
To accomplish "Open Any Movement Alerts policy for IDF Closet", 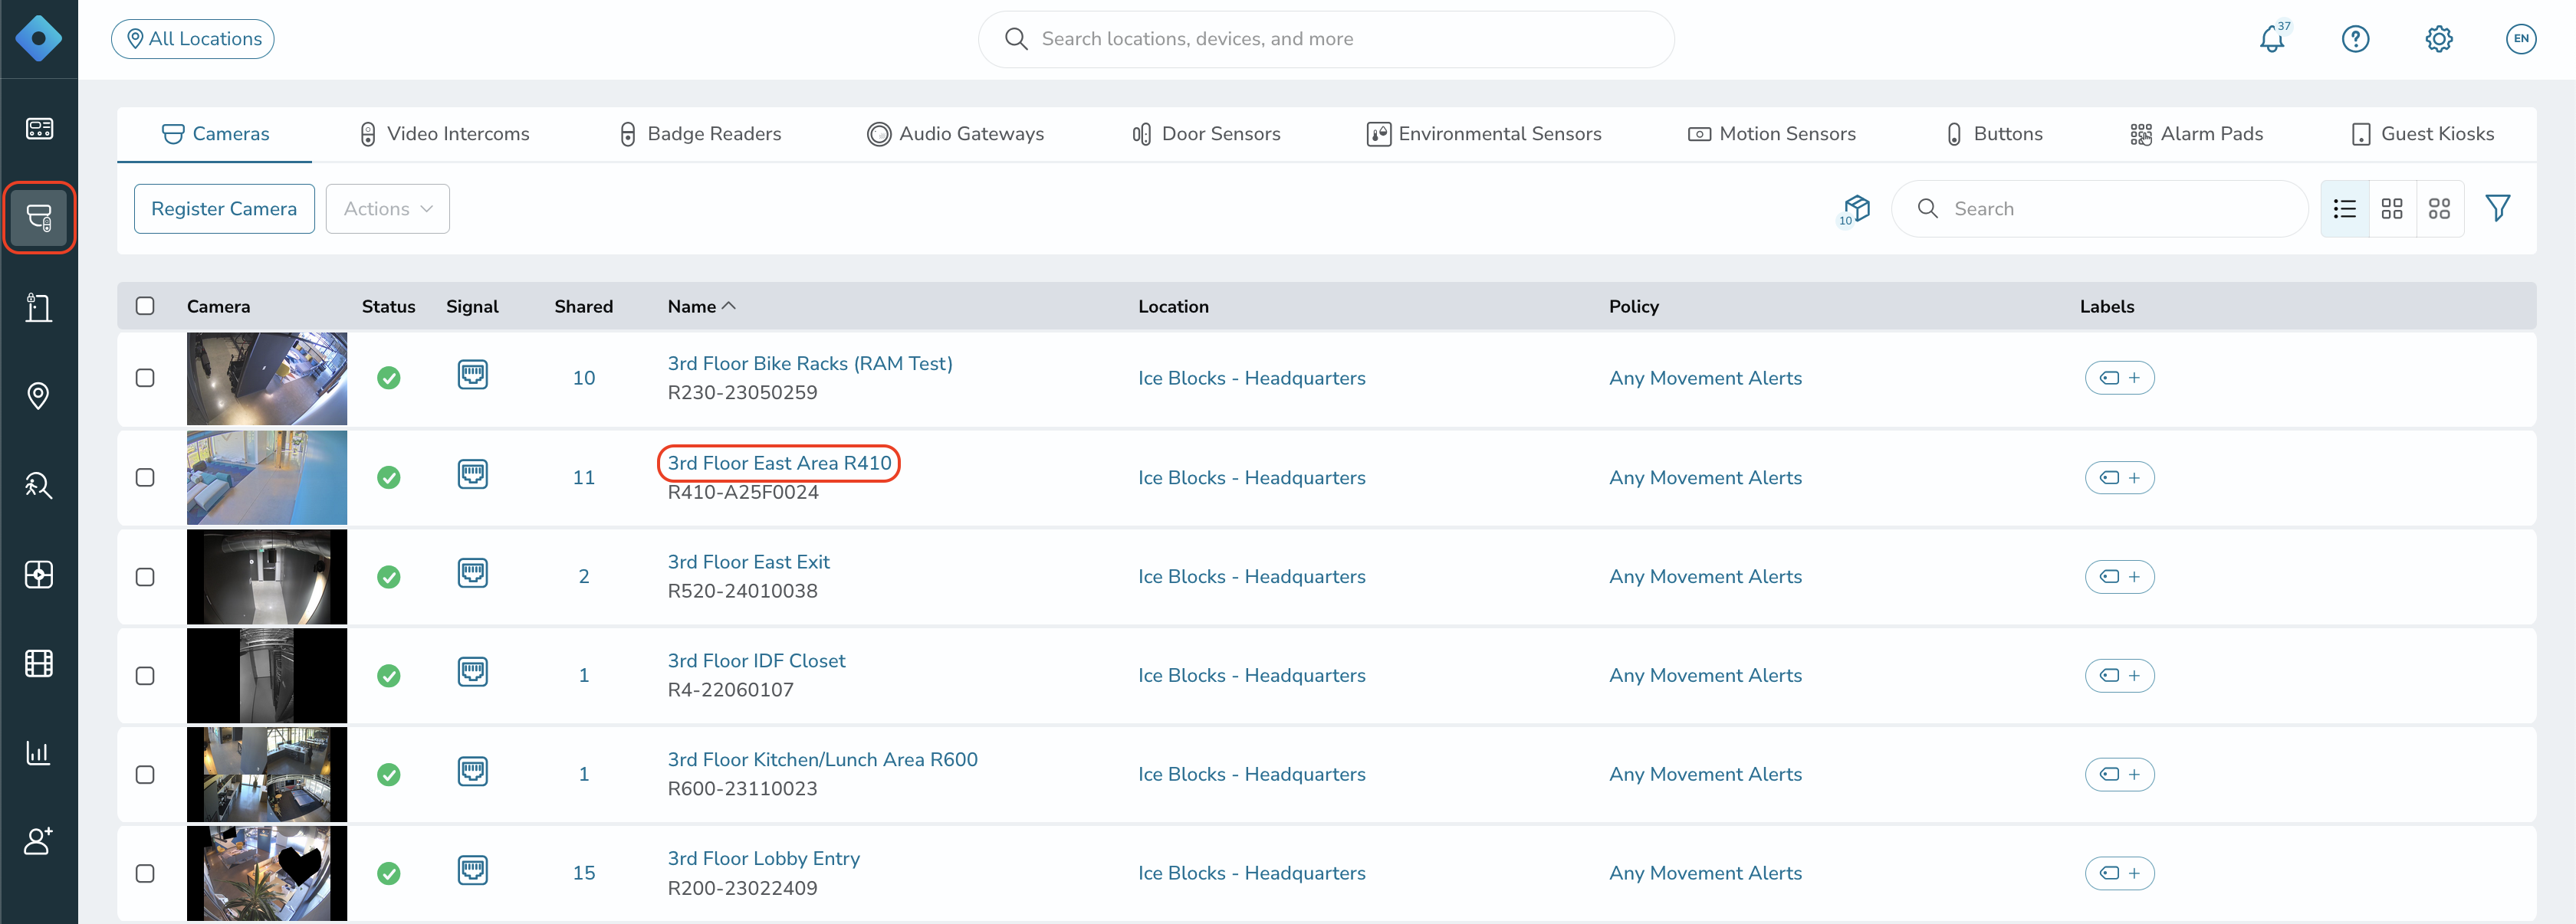I will (1705, 677).
